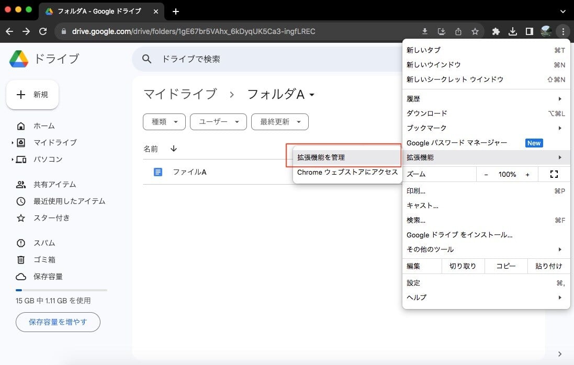Click the Chrome three-dot menu icon
574x365 pixels.
(563, 31)
